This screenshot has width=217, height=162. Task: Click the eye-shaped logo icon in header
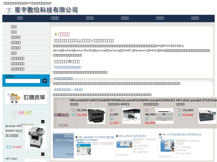click(9, 10)
